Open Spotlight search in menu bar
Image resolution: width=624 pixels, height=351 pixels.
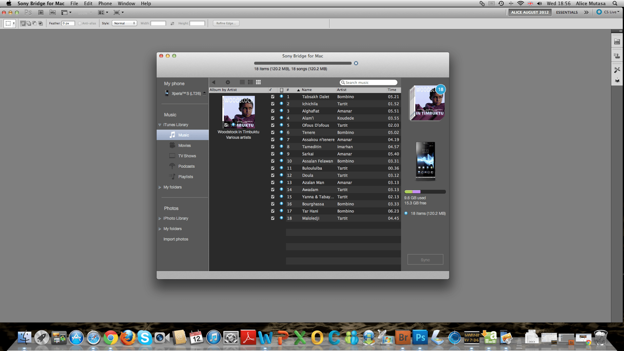pyautogui.click(x=615, y=4)
